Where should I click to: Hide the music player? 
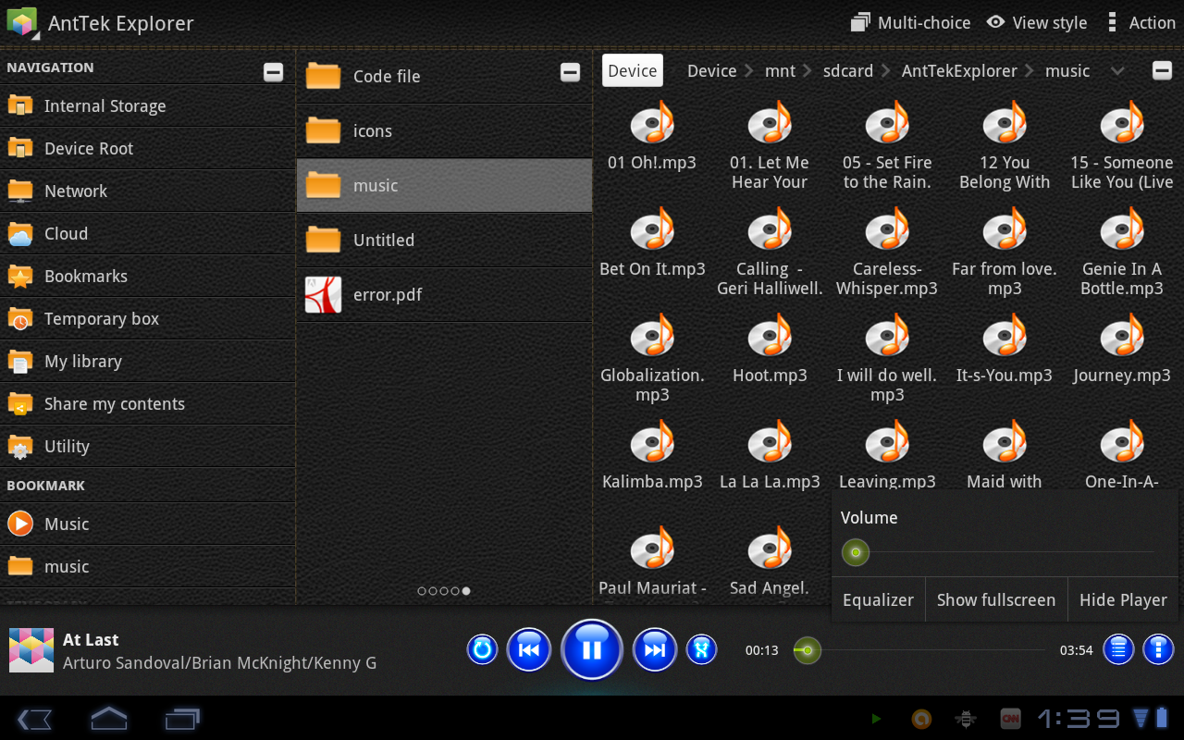point(1123,599)
